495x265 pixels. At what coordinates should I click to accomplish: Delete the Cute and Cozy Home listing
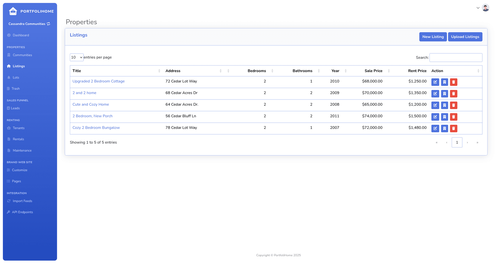(453, 105)
